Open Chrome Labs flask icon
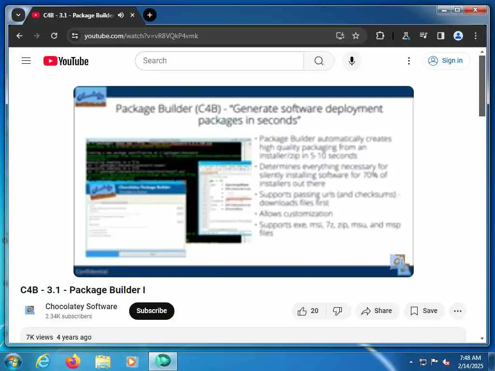Image resolution: width=495 pixels, height=371 pixels. click(x=406, y=36)
